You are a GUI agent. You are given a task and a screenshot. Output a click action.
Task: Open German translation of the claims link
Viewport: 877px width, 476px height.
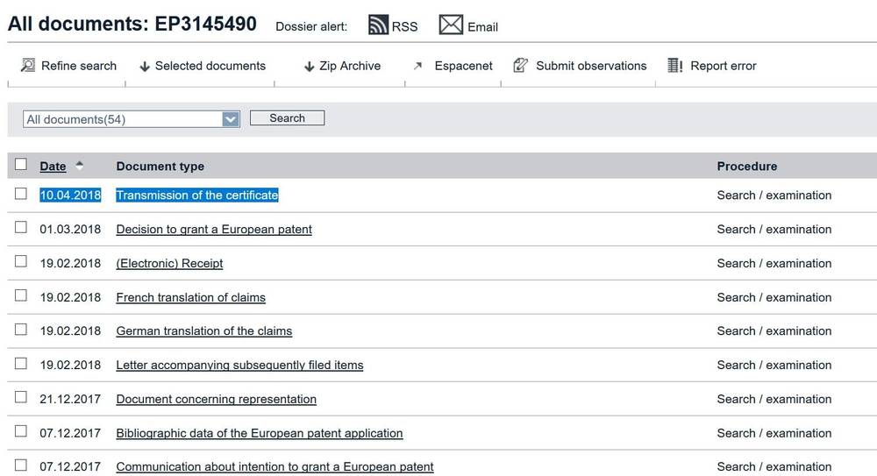(203, 331)
